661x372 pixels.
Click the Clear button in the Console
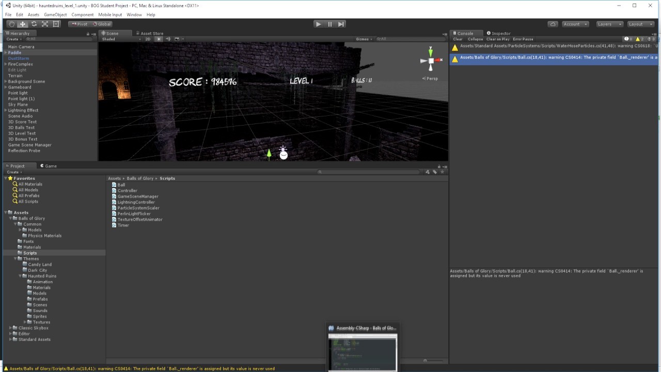click(x=458, y=39)
